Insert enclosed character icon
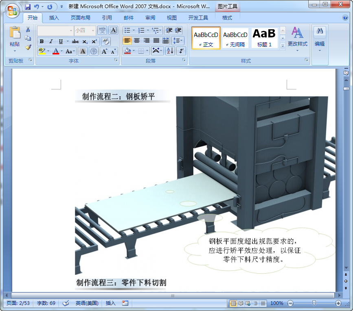This screenshot has width=353, height=311. click(x=94, y=51)
